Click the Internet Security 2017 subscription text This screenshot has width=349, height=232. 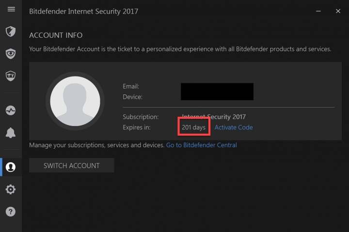(x=214, y=117)
